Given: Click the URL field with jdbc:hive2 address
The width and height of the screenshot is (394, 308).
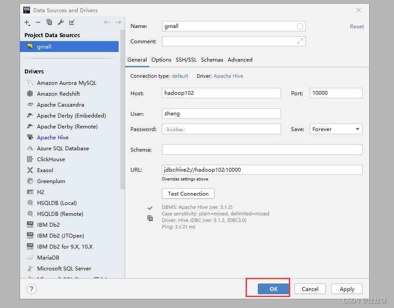Looking at the screenshot, I should tap(262, 170).
